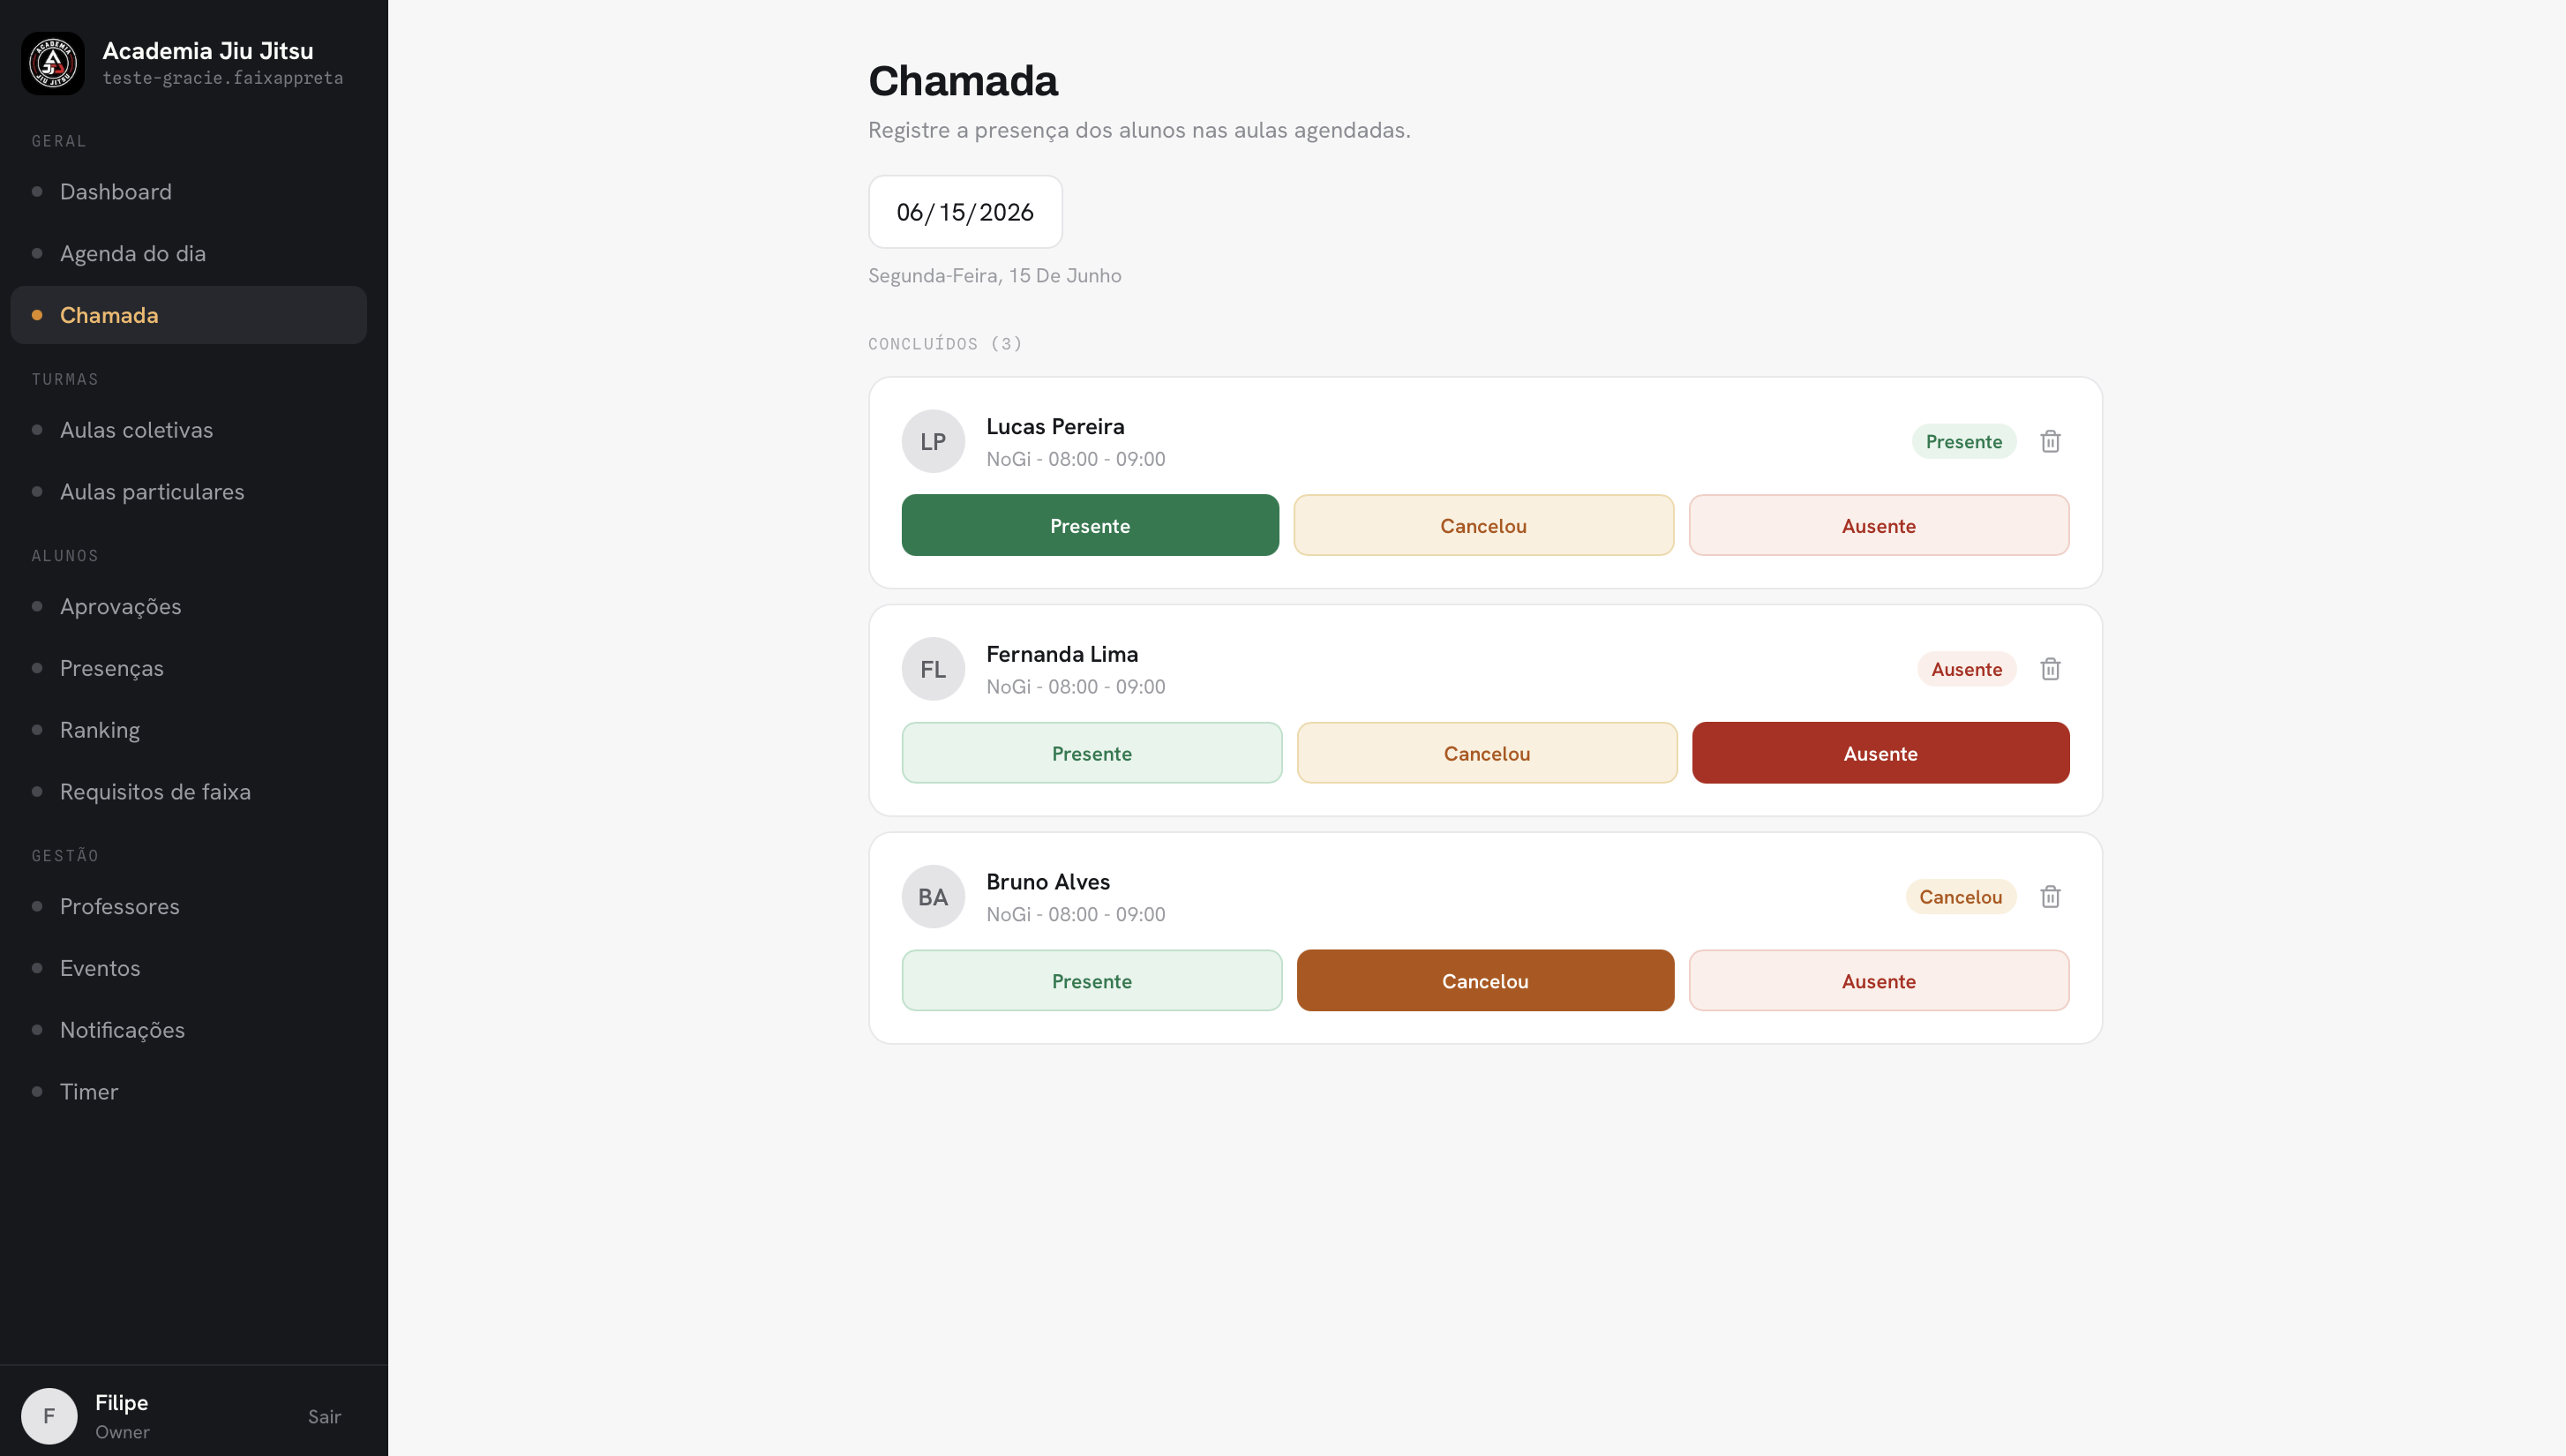Click trash icon for Fernanda Lima
Image resolution: width=2566 pixels, height=1456 pixels.
click(2050, 669)
